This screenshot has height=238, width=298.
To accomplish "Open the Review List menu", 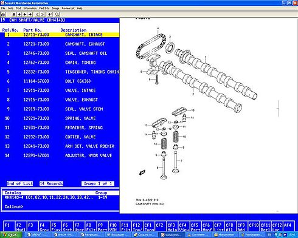I will point(68,8).
